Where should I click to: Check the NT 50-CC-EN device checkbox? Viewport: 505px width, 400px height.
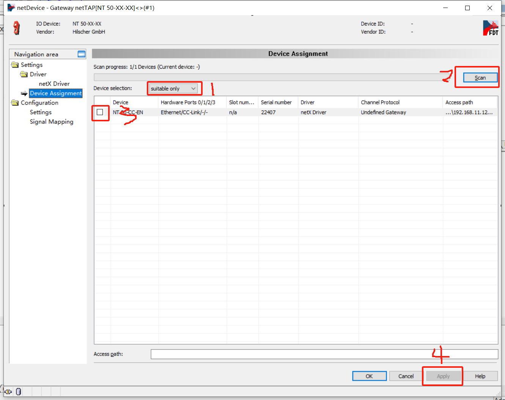tap(100, 112)
